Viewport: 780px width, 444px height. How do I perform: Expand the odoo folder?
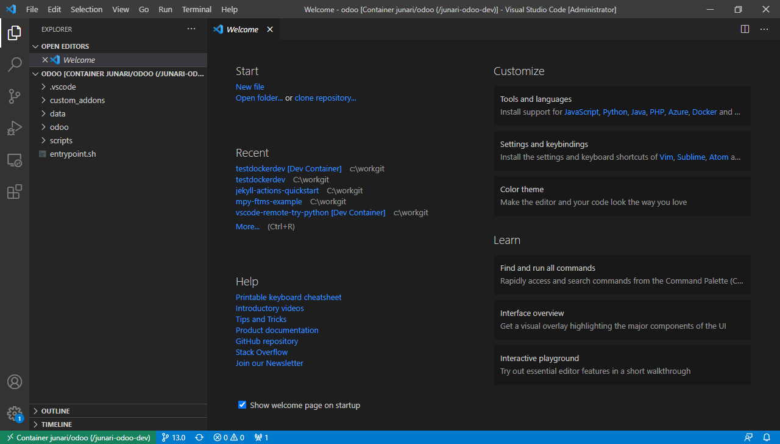click(x=118, y=127)
